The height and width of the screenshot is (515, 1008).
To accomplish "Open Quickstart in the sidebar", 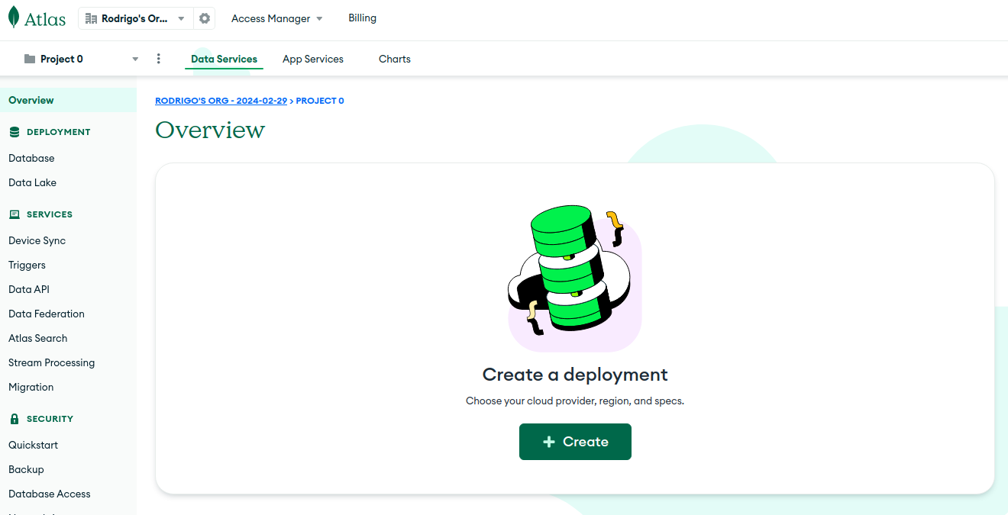I will (x=33, y=445).
